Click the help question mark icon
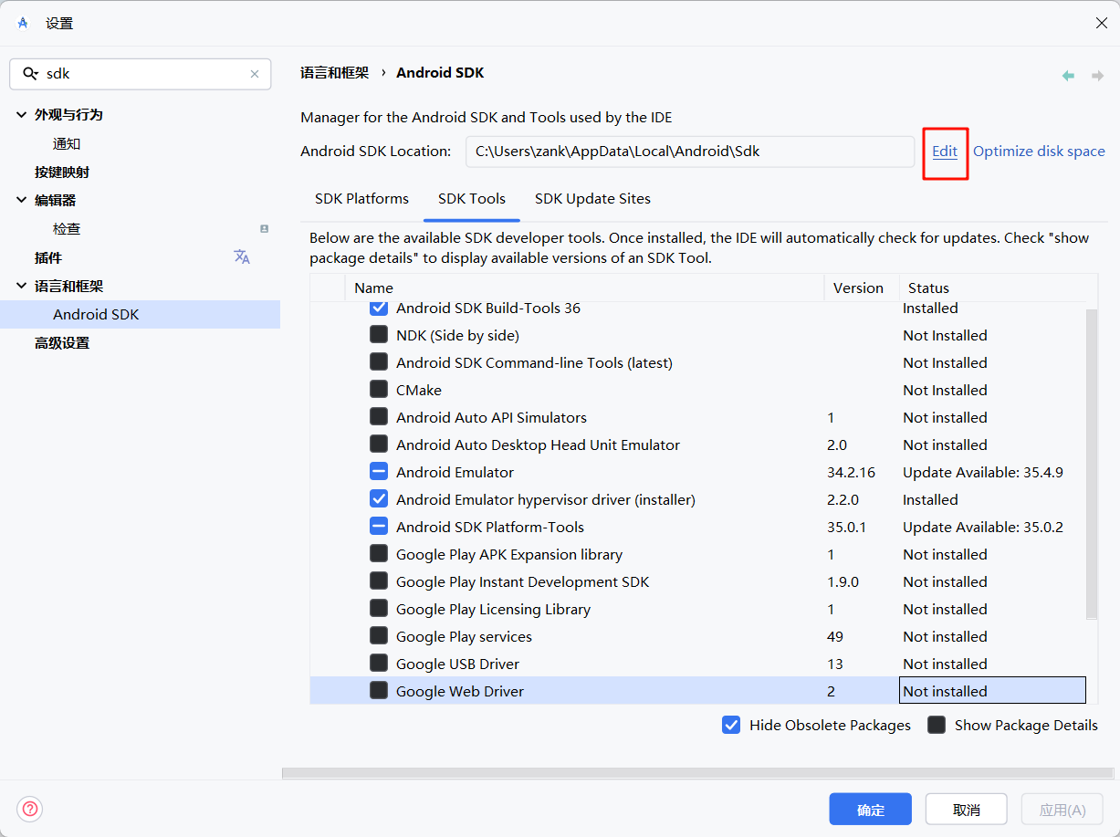Screen dimensions: 1120x837 click(30, 809)
